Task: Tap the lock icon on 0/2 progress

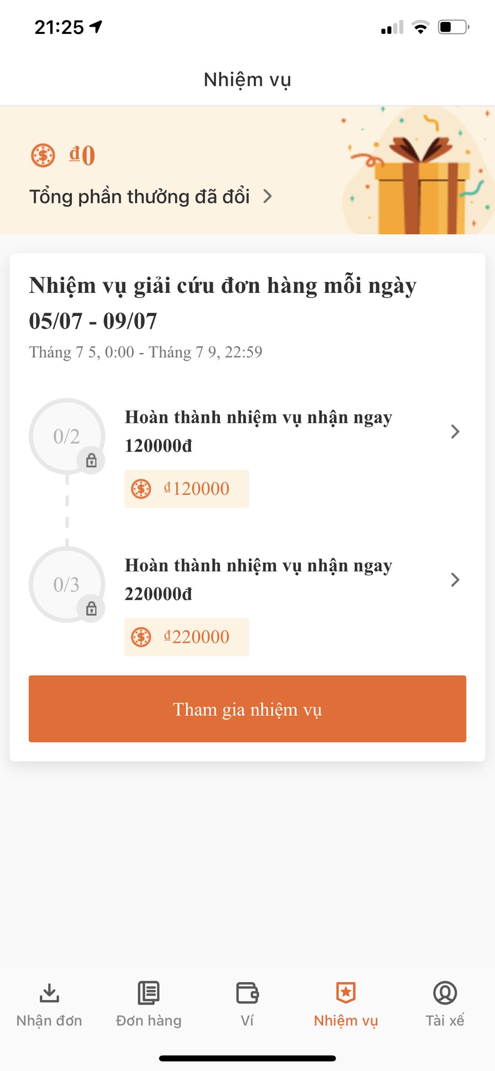Action: (91, 460)
